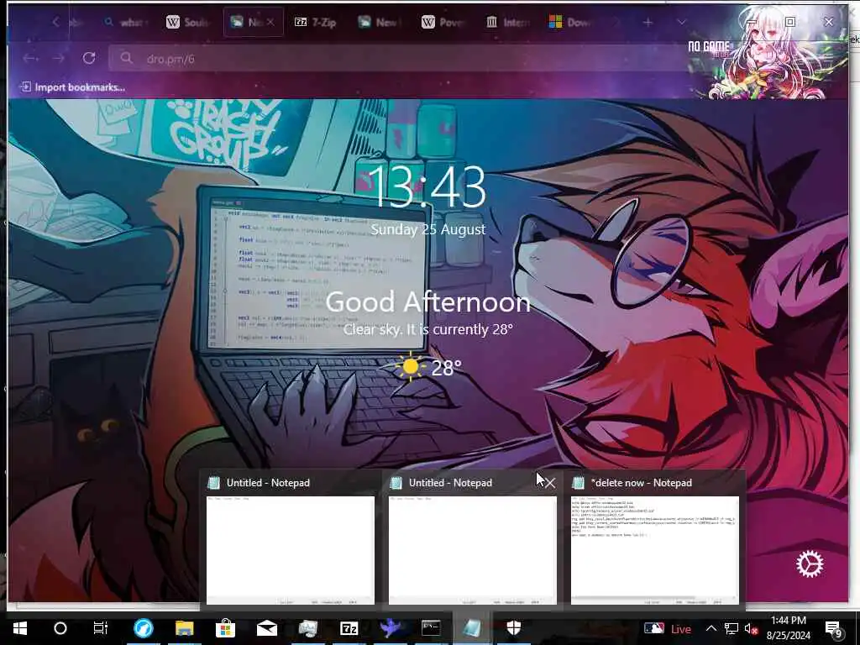Click the 13:43 clock display
860x645 pixels.
427,187
